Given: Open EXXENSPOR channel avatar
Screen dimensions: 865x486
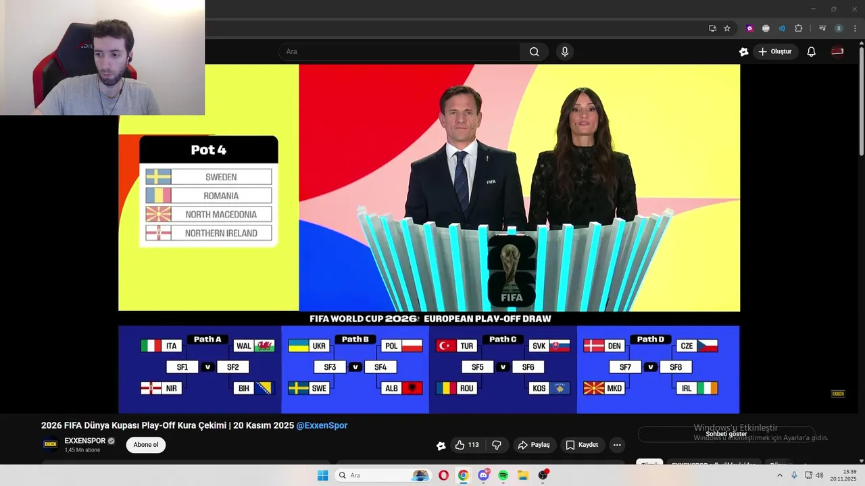Looking at the screenshot, I should tap(50, 444).
